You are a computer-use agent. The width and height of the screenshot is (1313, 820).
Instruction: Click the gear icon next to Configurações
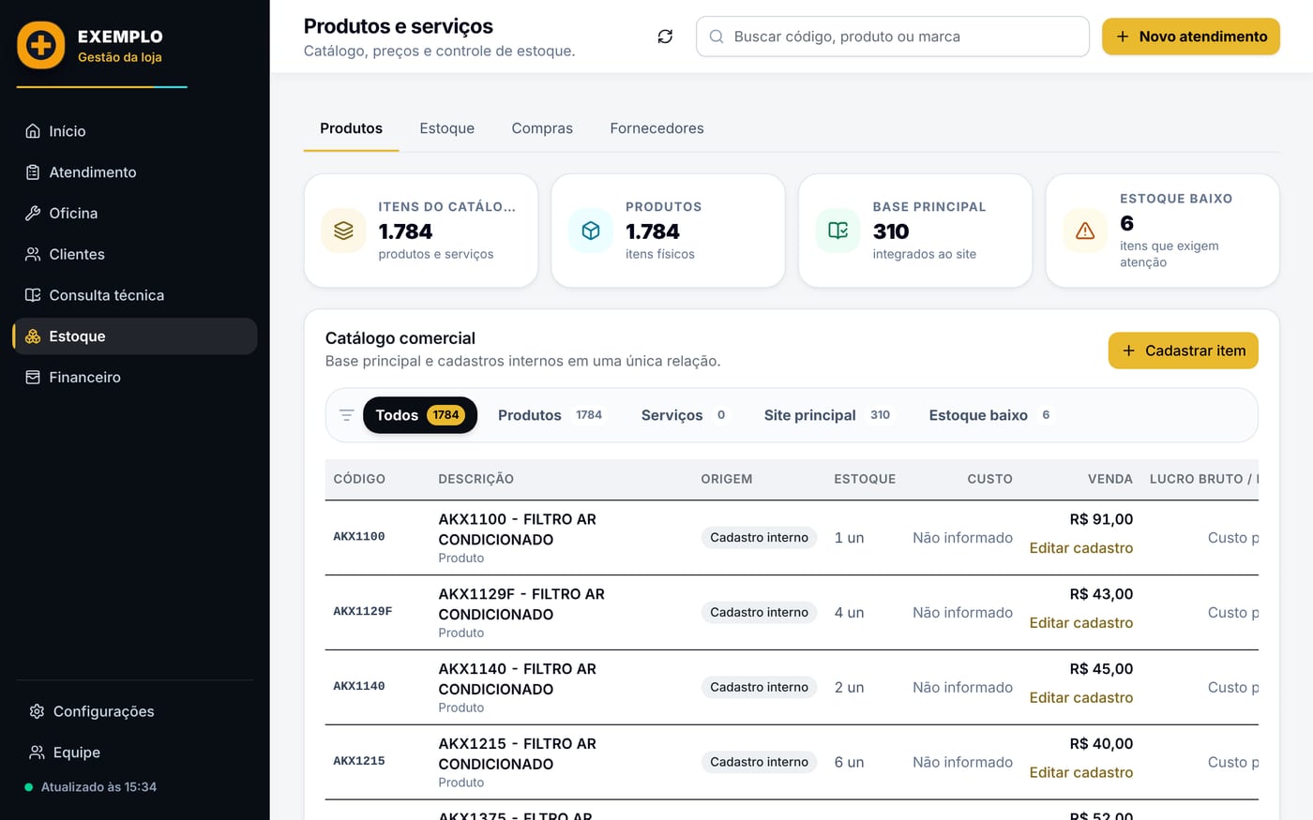37,711
